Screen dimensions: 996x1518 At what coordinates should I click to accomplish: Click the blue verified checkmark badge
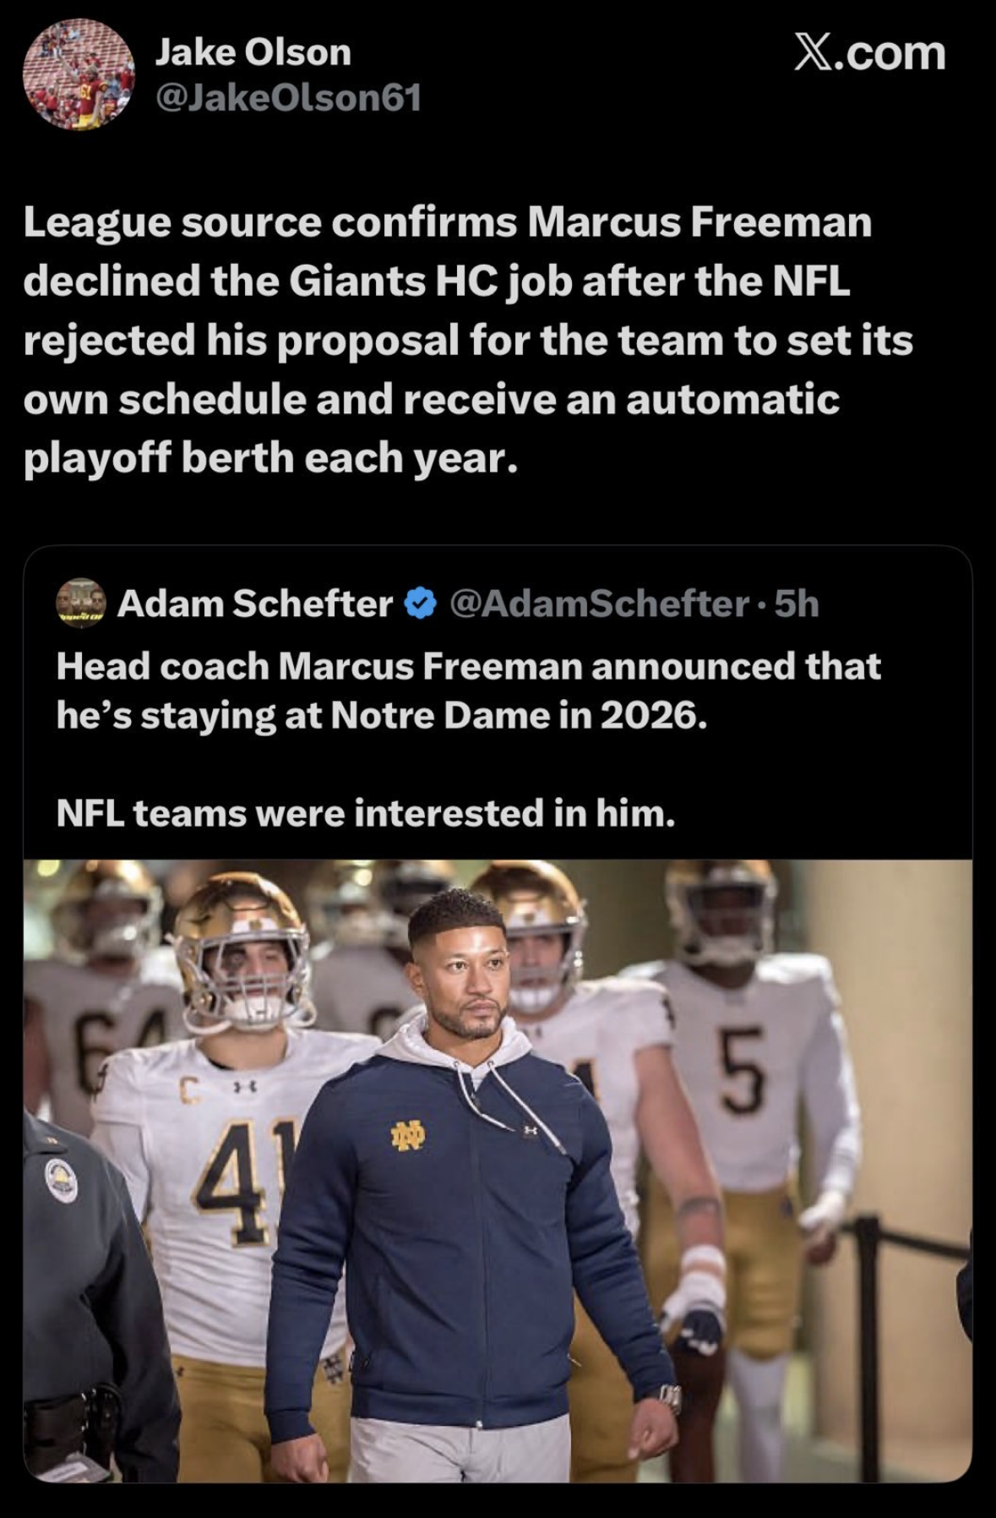pos(421,603)
